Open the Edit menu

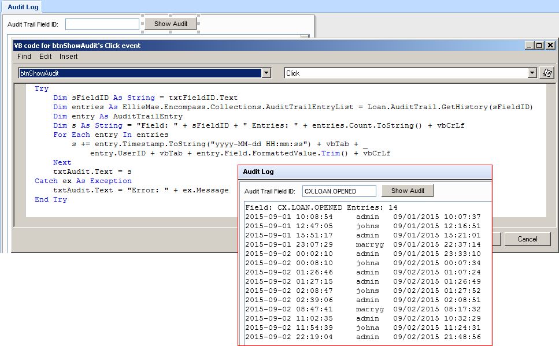pyautogui.click(x=45, y=56)
